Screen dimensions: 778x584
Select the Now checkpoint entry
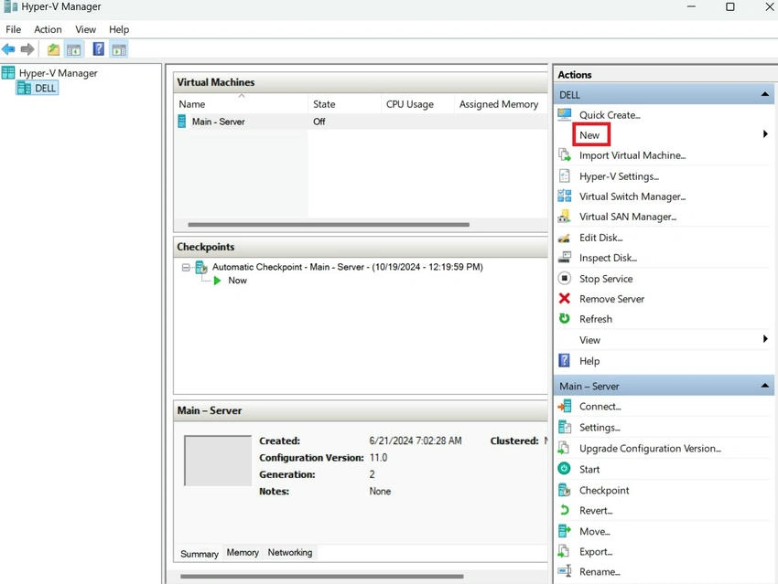[x=237, y=281]
